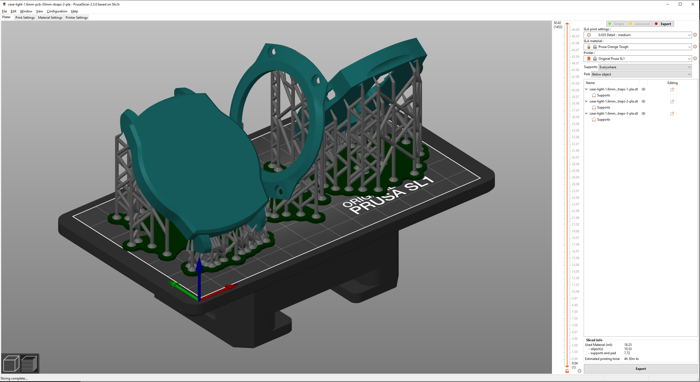This screenshot has height=382, width=700.
Task: Open the Printer preset settings gear icon
Action: tap(695, 59)
